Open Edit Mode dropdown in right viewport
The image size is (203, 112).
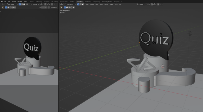70,4
